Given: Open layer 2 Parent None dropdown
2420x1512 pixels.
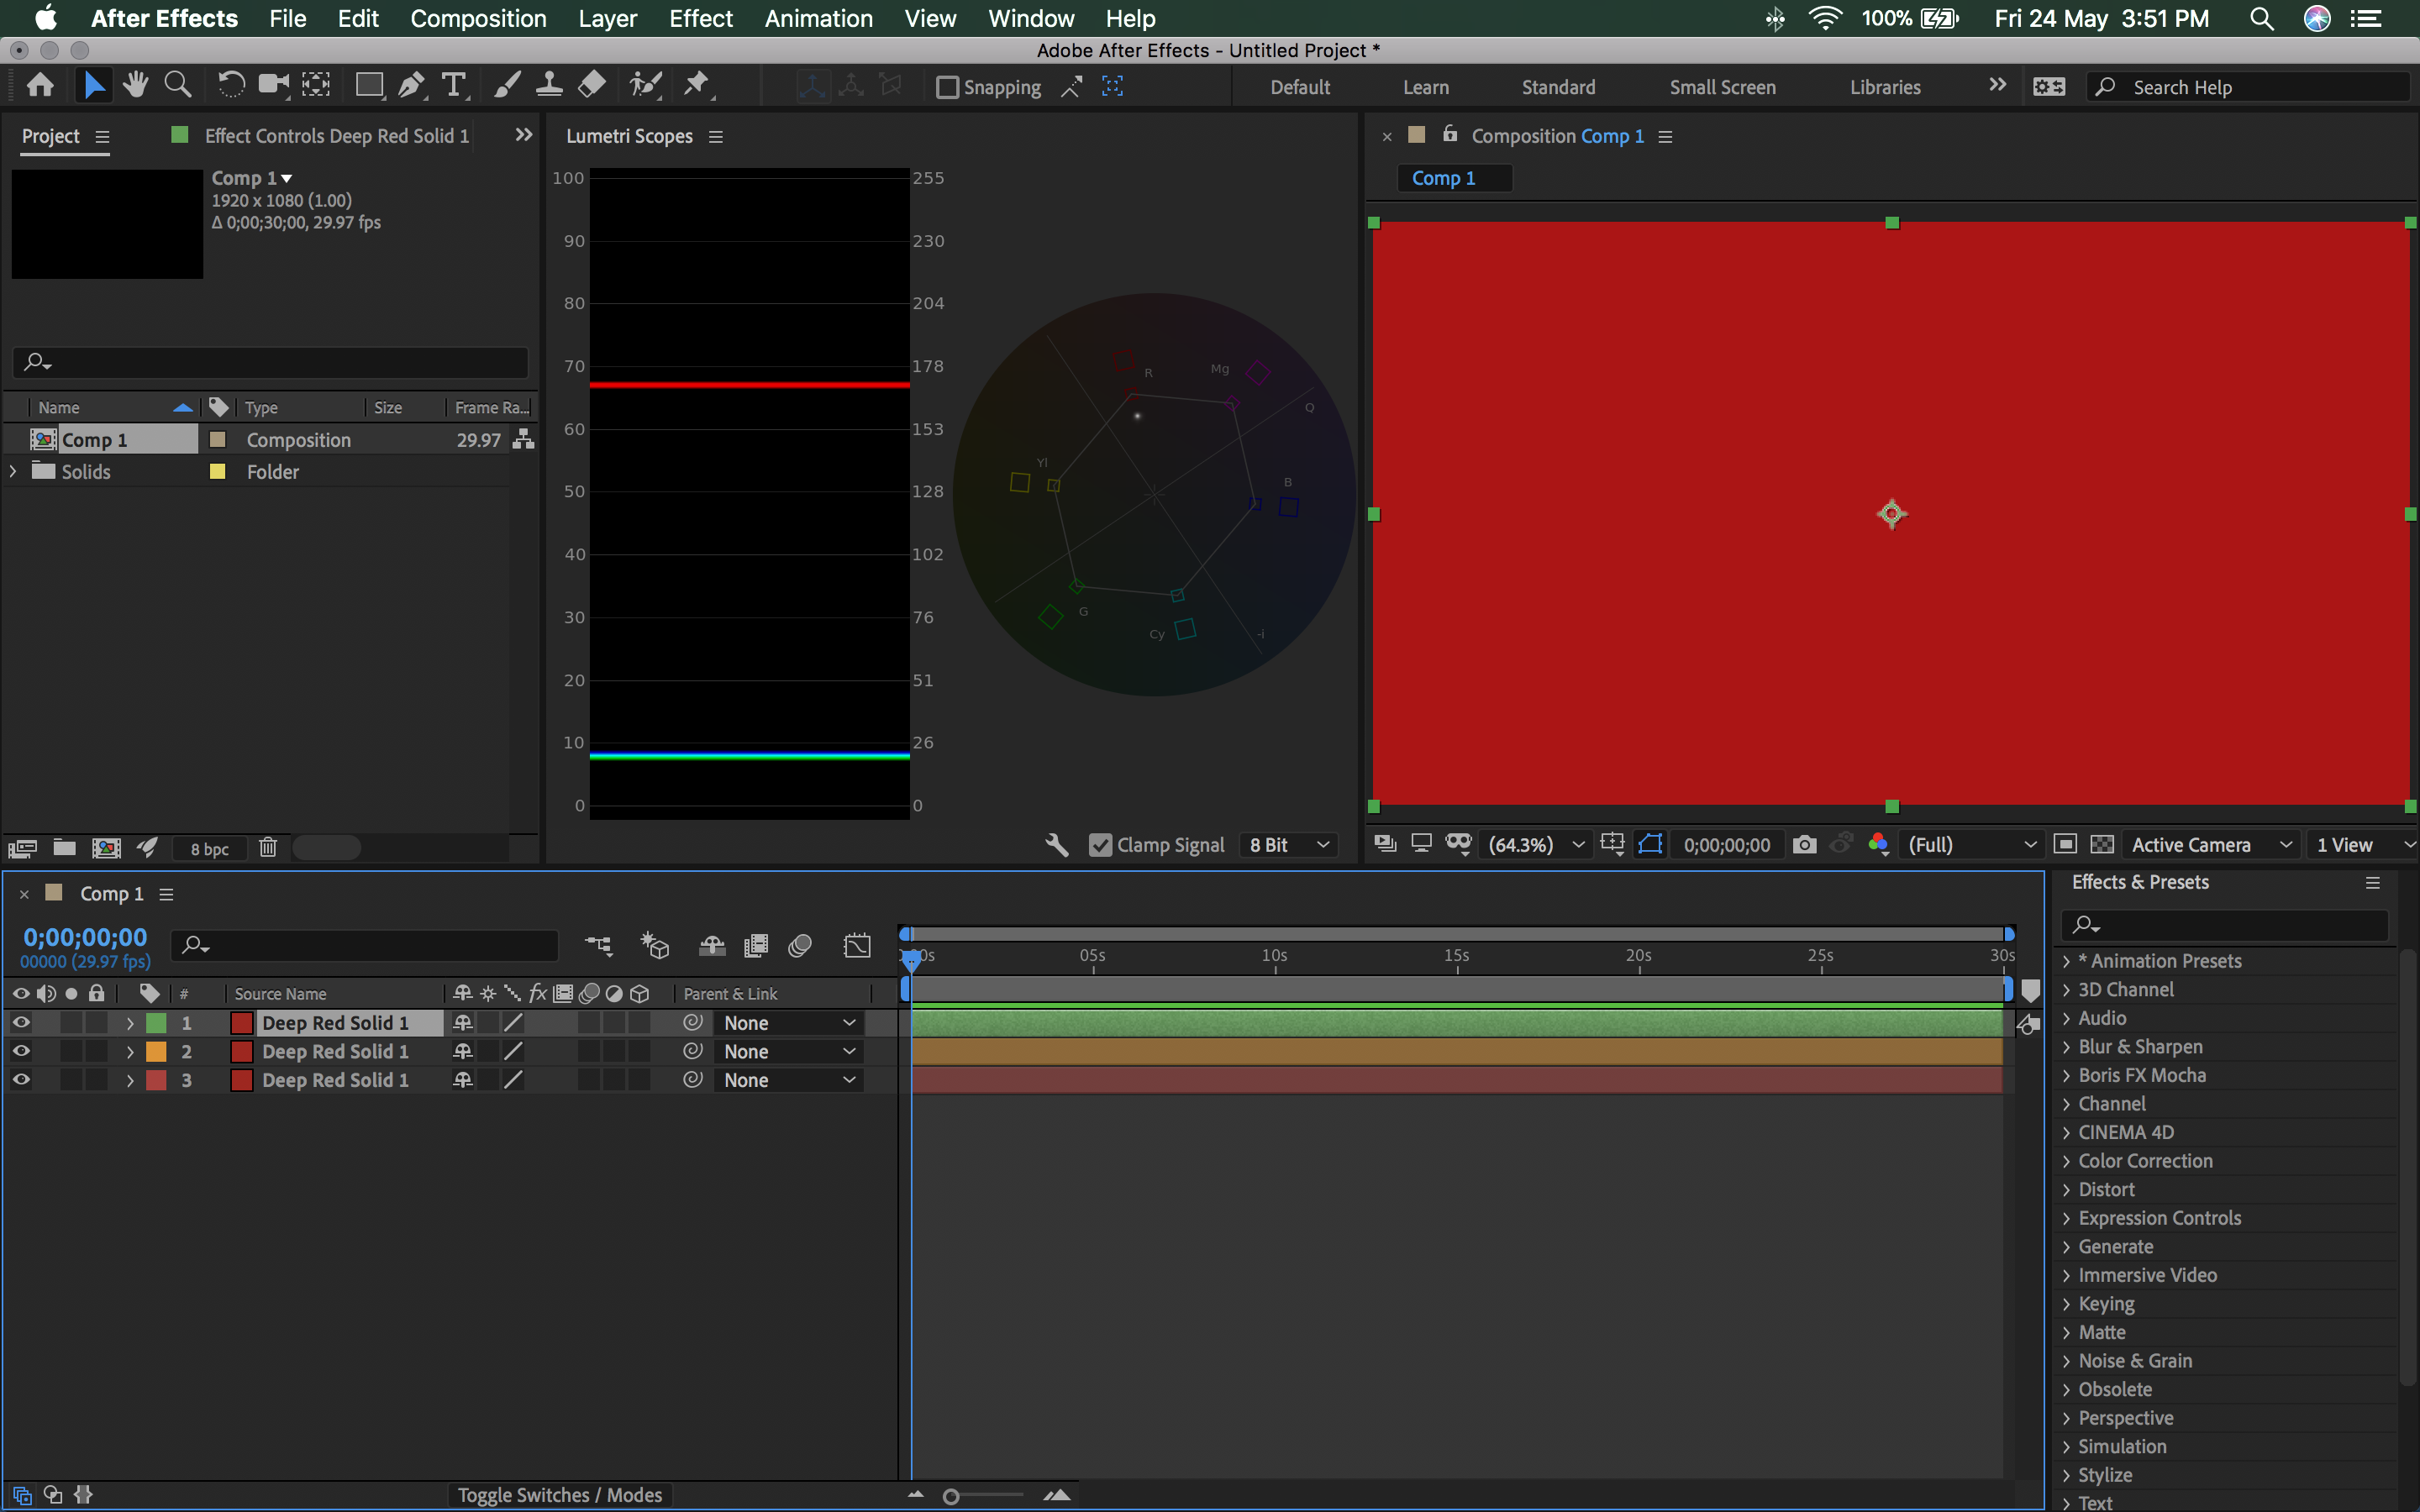Looking at the screenshot, I should click(x=787, y=1051).
